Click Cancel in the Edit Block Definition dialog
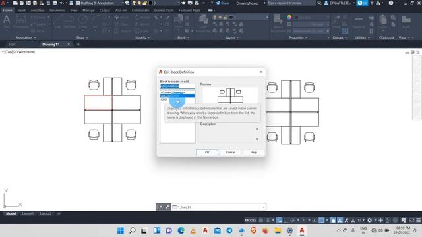 [230, 152]
